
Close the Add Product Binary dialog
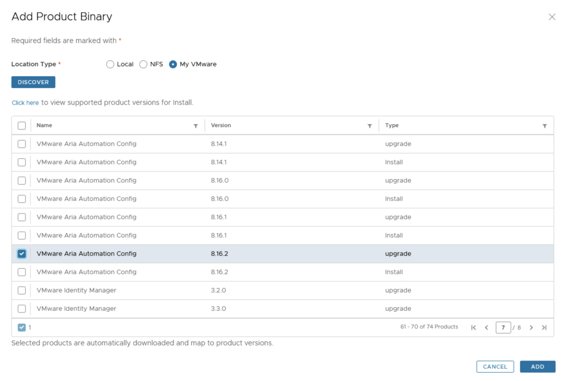[552, 17]
